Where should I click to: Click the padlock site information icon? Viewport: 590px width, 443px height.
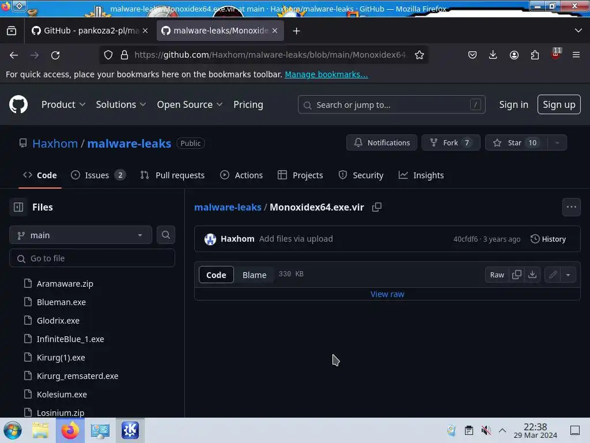(124, 55)
